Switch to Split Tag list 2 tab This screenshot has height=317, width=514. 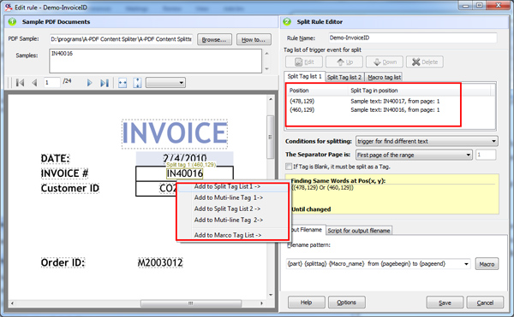[x=344, y=77]
